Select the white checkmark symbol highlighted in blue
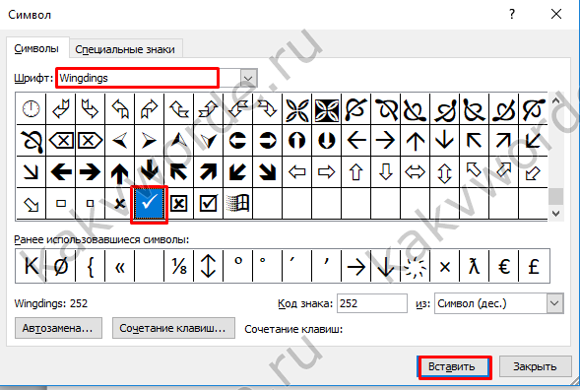This screenshot has width=580, height=390. (x=150, y=204)
